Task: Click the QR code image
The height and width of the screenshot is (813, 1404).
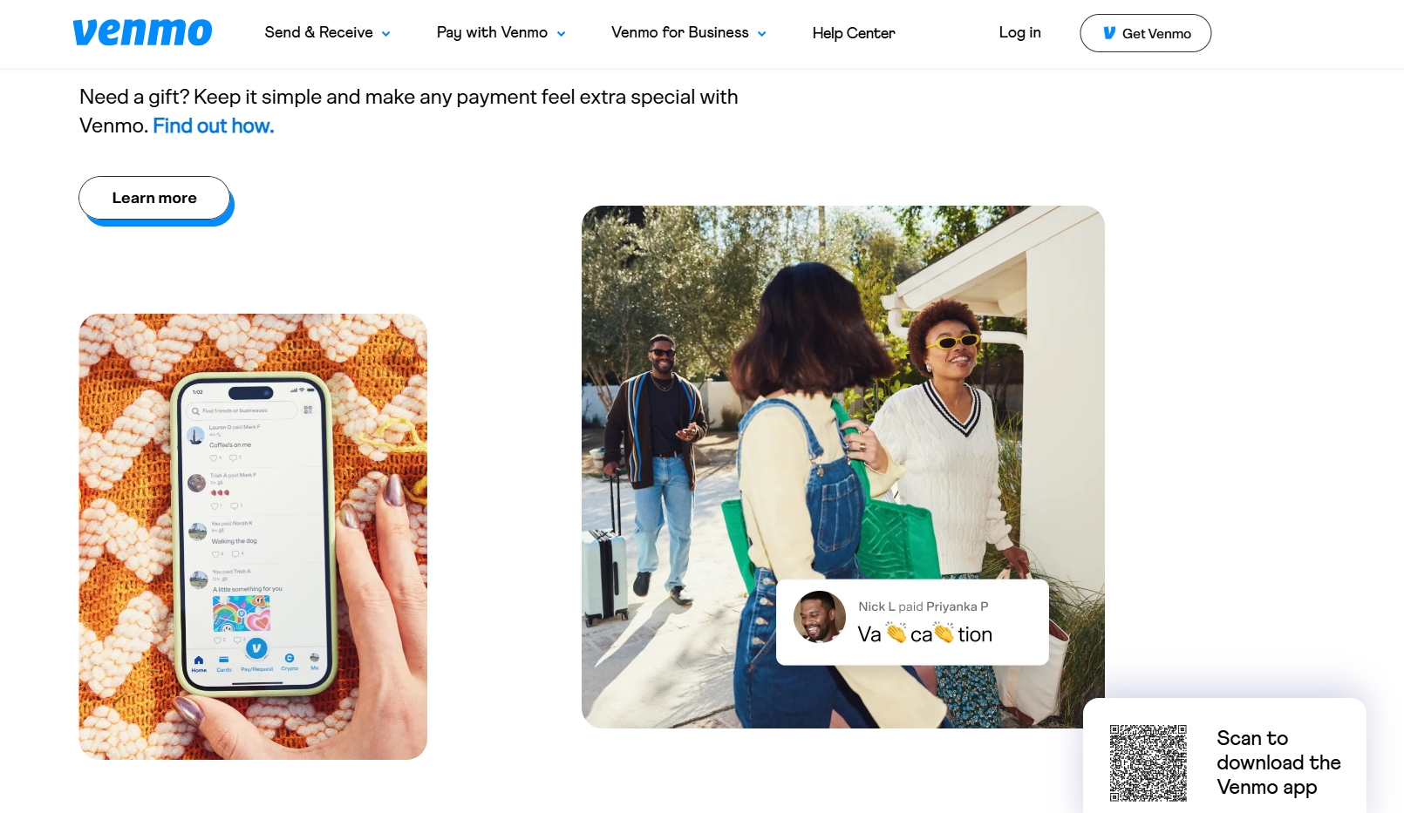Action: click(x=1148, y=762)
